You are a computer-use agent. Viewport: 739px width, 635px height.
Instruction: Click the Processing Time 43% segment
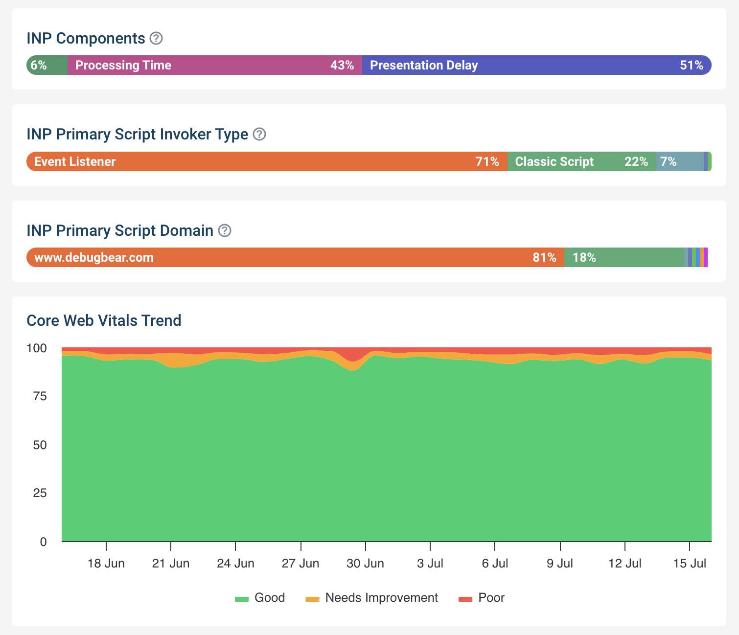coord(215,65)
